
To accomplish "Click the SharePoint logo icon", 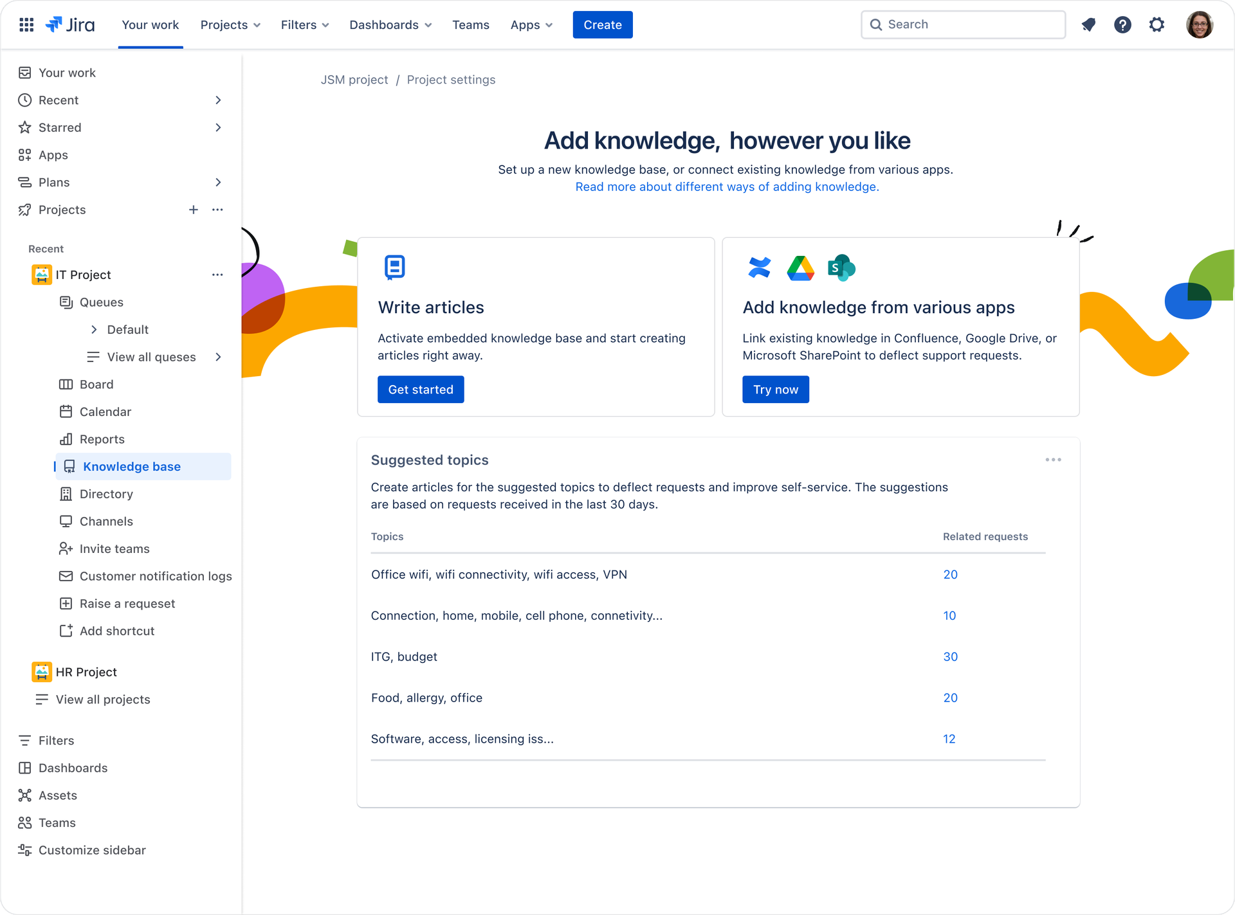I will pyautogui.click(x=841, y=268).
